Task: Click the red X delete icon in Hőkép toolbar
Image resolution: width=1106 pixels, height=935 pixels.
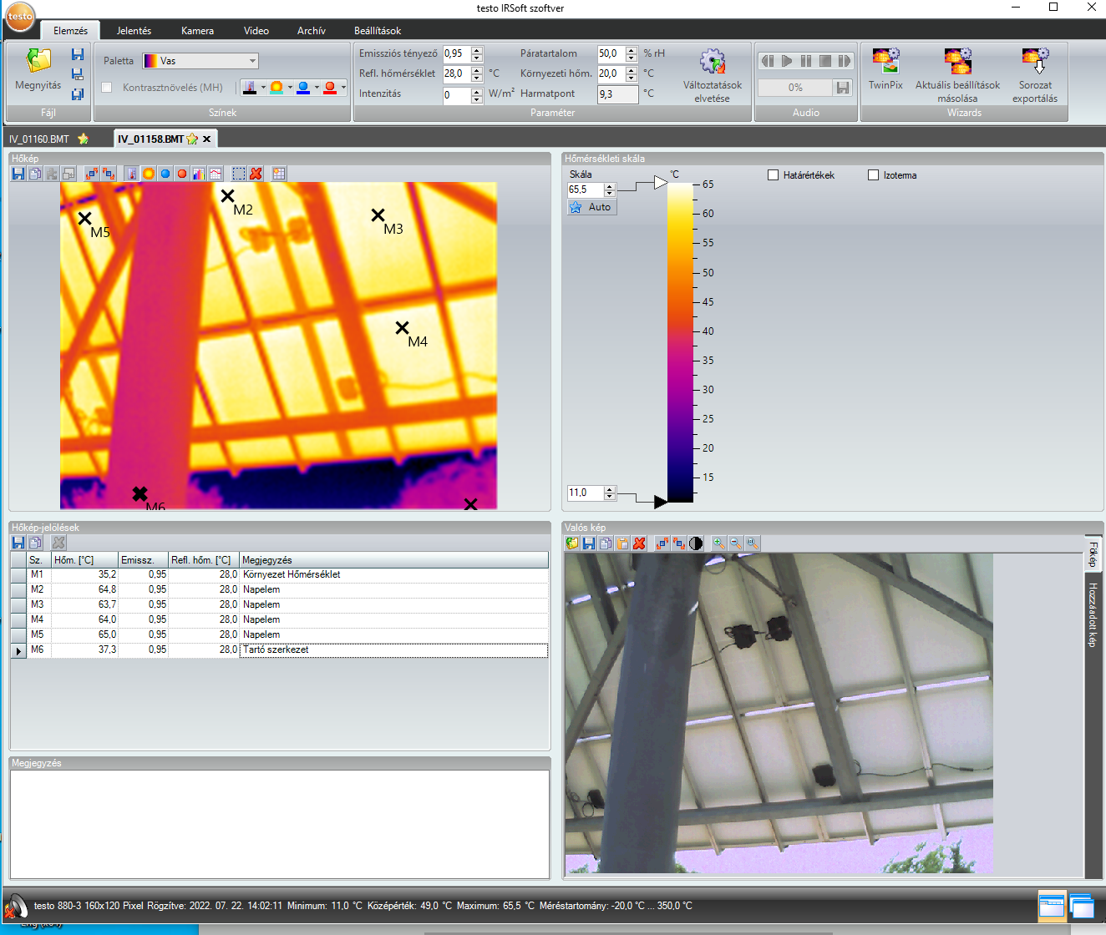Action: pos(256,174)
